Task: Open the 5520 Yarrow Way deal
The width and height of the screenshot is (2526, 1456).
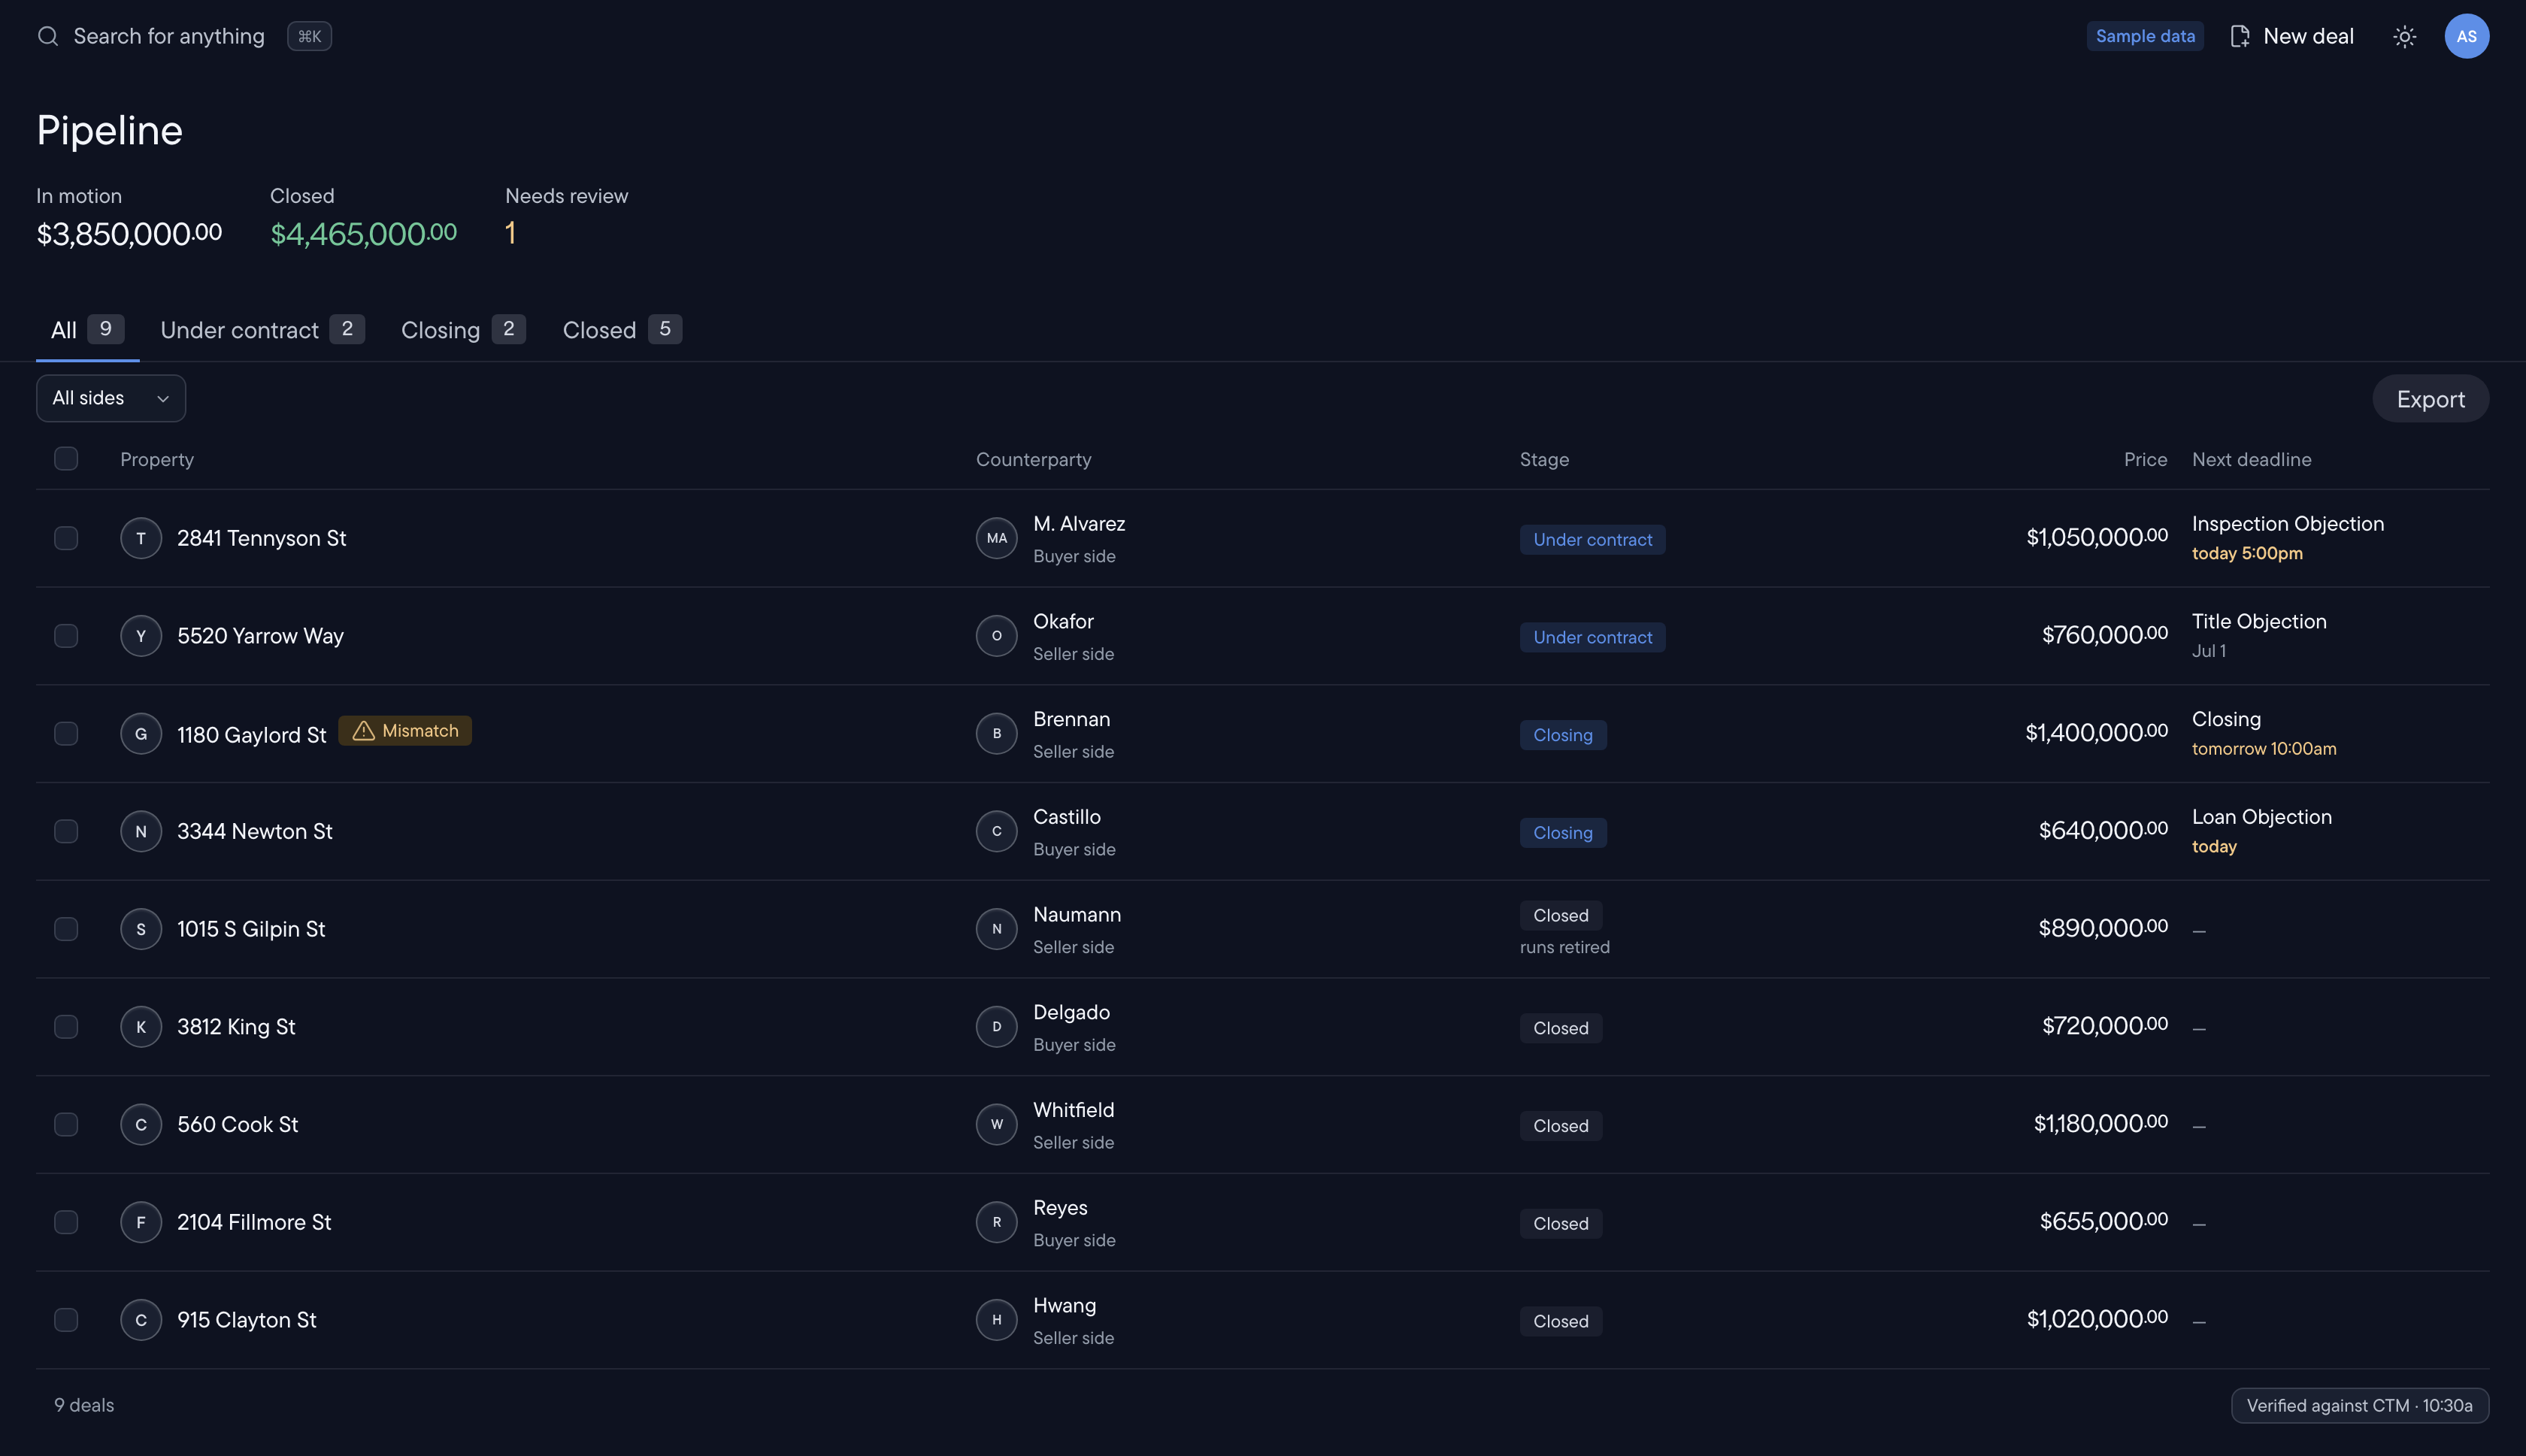Action: 260,636
